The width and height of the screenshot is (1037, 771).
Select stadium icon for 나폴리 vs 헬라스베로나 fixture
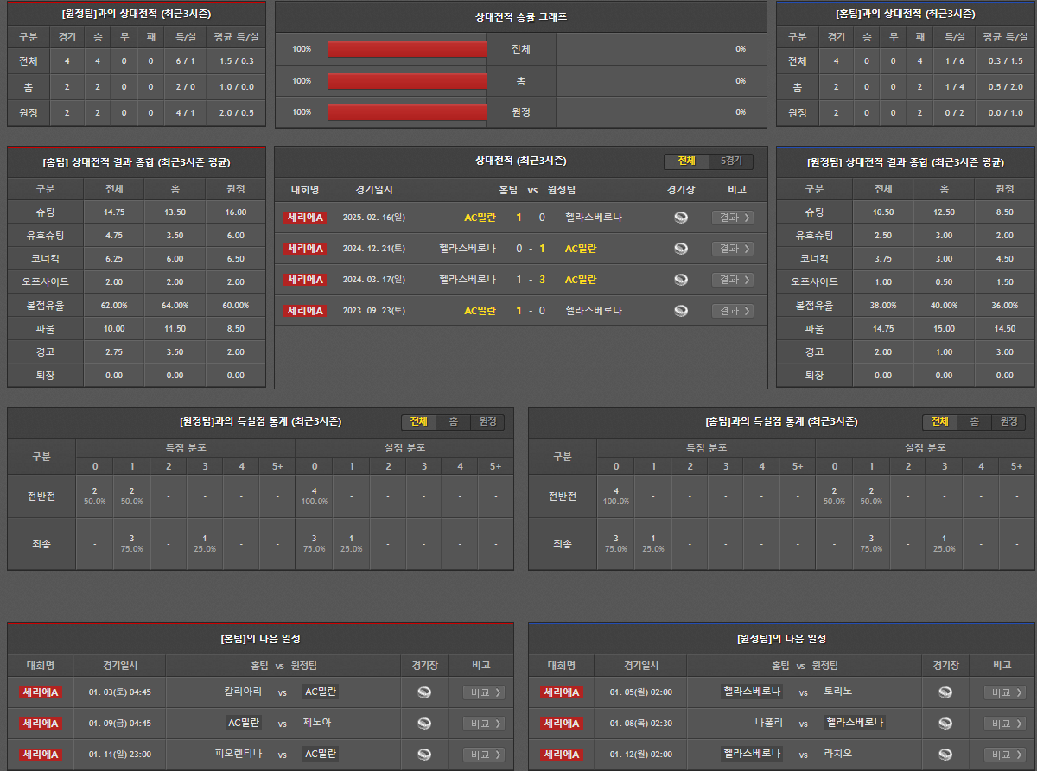pyautogui.click(x=945, y=724)
